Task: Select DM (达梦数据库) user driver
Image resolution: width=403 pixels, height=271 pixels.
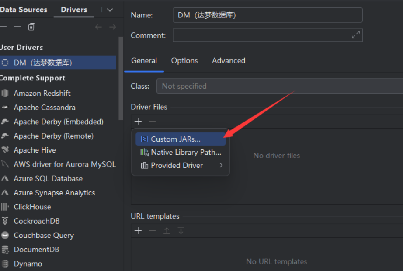Action: click(x=58, y=63)
